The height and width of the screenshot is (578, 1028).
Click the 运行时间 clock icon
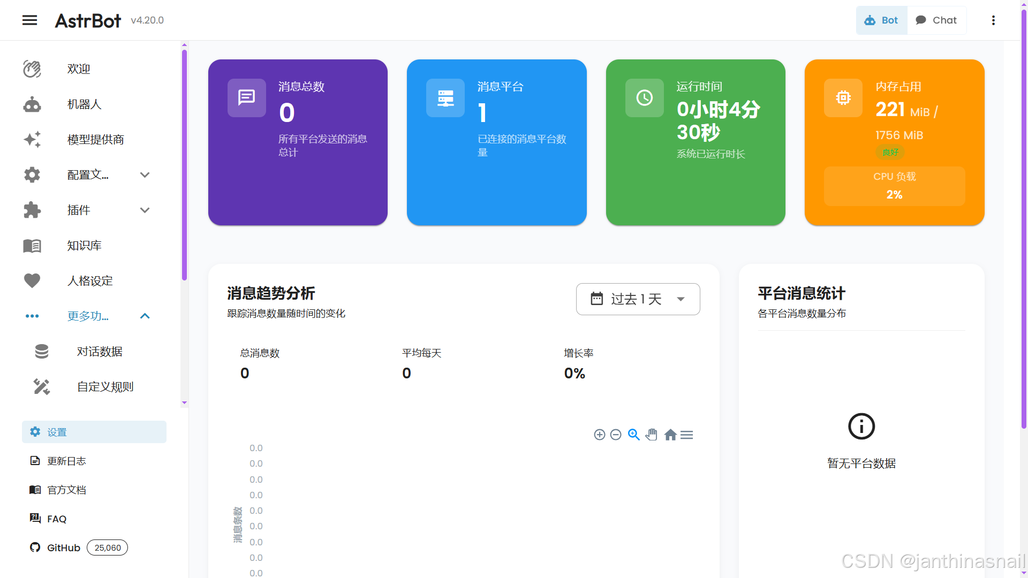click(645, 98)
